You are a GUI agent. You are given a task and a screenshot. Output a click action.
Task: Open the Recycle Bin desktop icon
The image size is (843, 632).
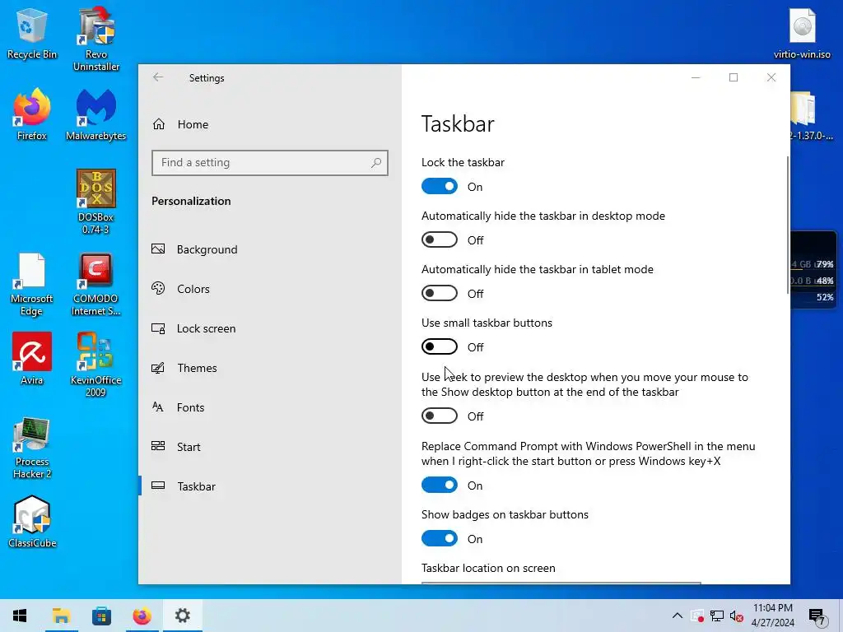coord(32,32)
